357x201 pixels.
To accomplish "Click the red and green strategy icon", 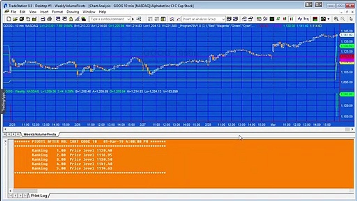I will coord(315,19).
